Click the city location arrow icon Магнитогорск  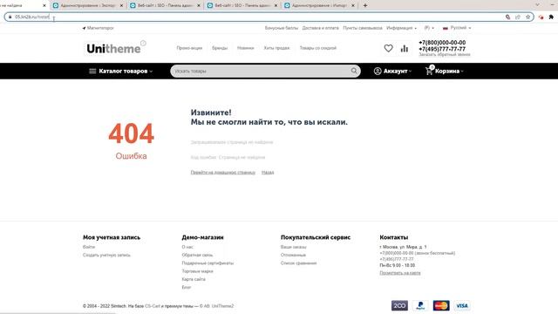84,28
